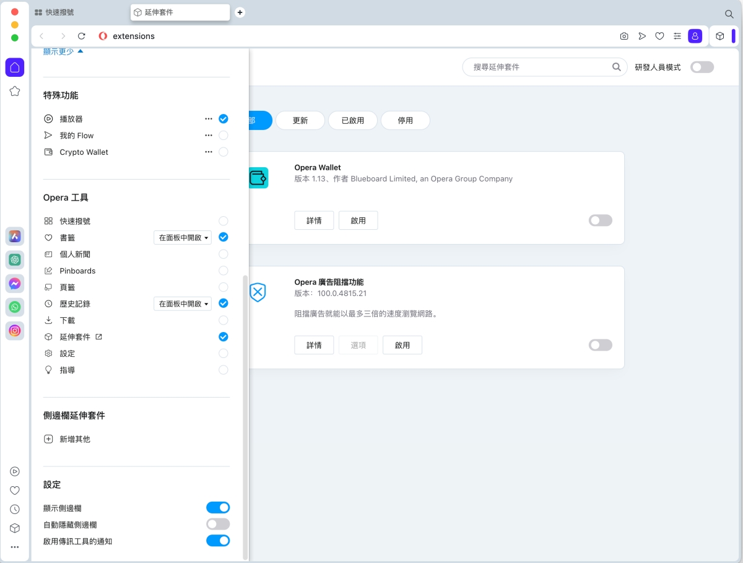
Task: Uncheck the 播放器 sidebar option
Action: pyautogui.click(x=224, y=119)
